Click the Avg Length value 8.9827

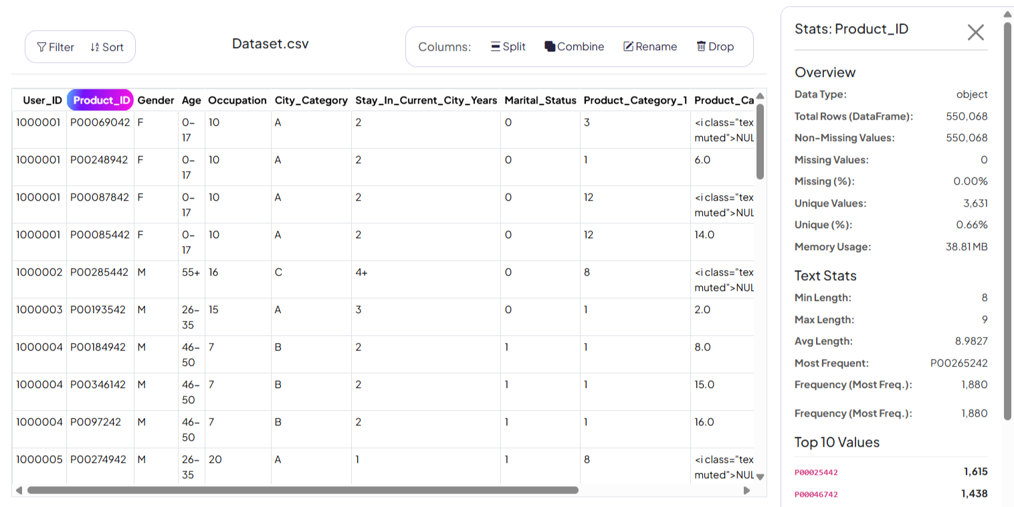(971, 341)
